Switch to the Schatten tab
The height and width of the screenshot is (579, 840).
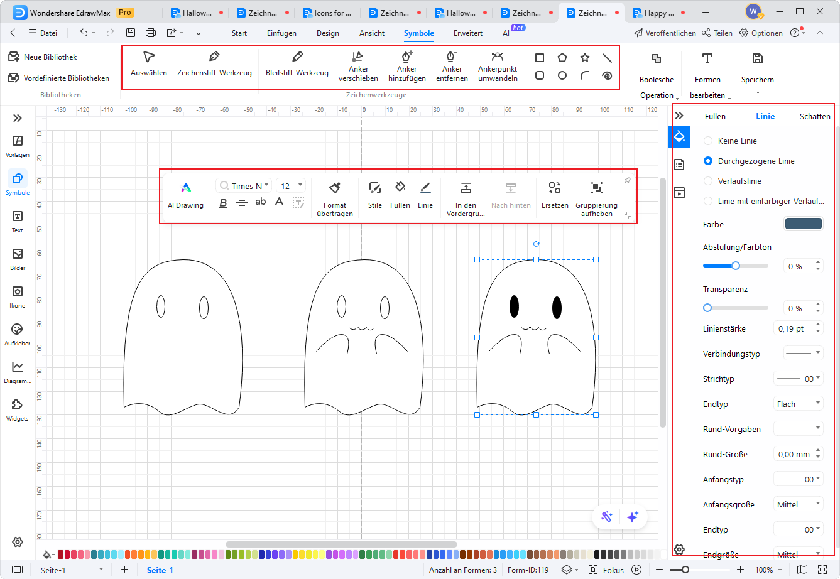click(x=814, y=116)
